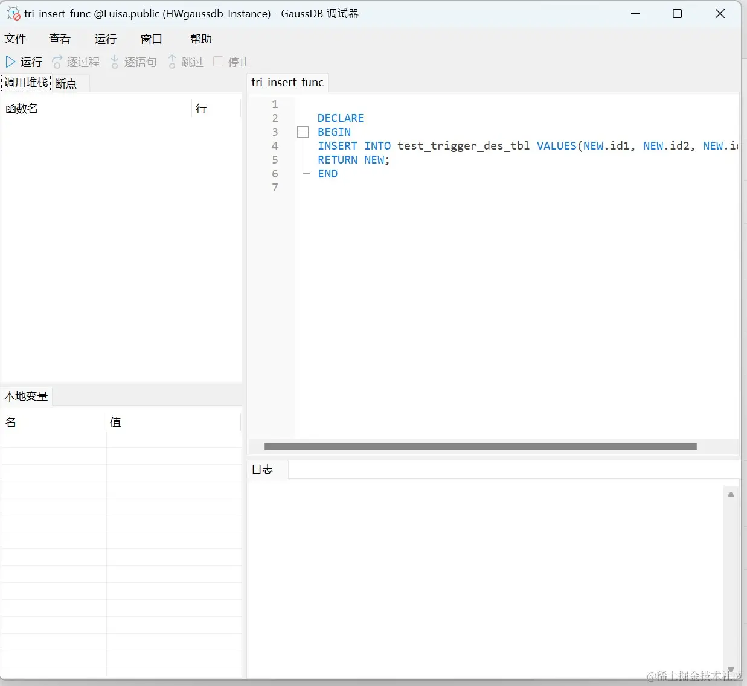Click the Stop (停止) square icon
This screenshot has height=686, width=747.
[x=219, y=61]
